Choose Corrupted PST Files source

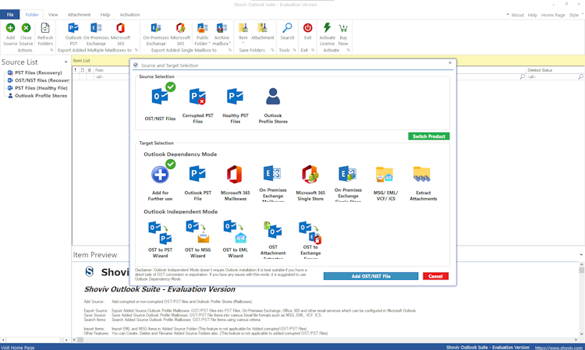[x=198, y=105]
